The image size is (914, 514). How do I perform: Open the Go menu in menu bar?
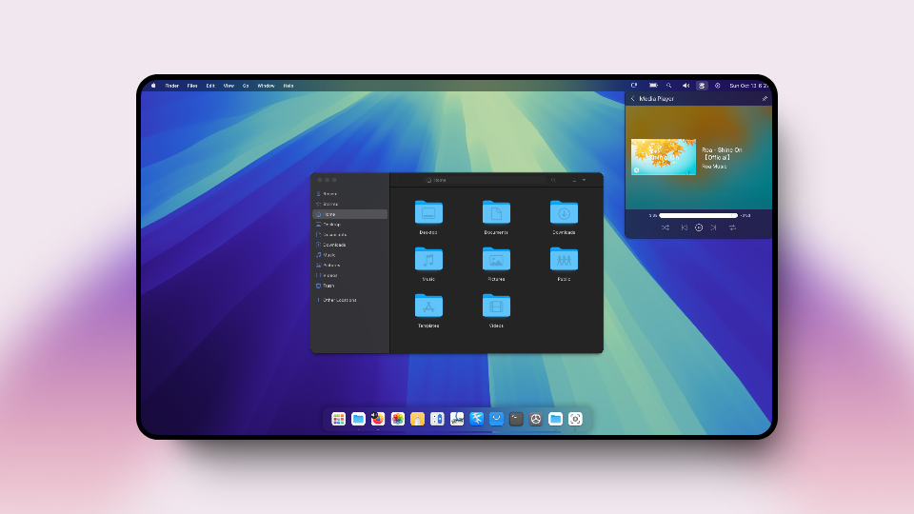coord(246,86)
